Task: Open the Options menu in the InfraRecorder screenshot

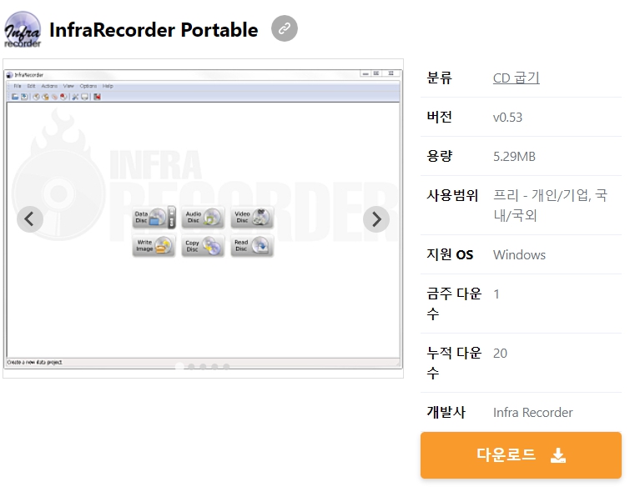Action: click(88, 86)
